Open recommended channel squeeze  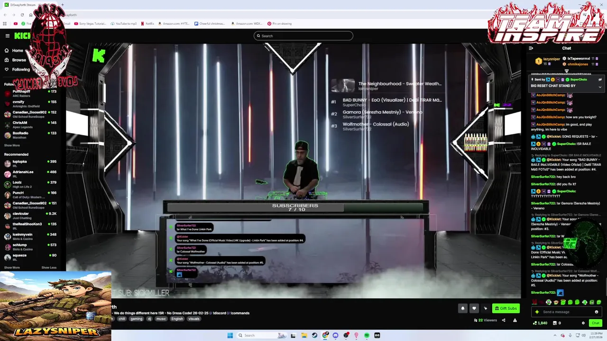click(30, 257)
